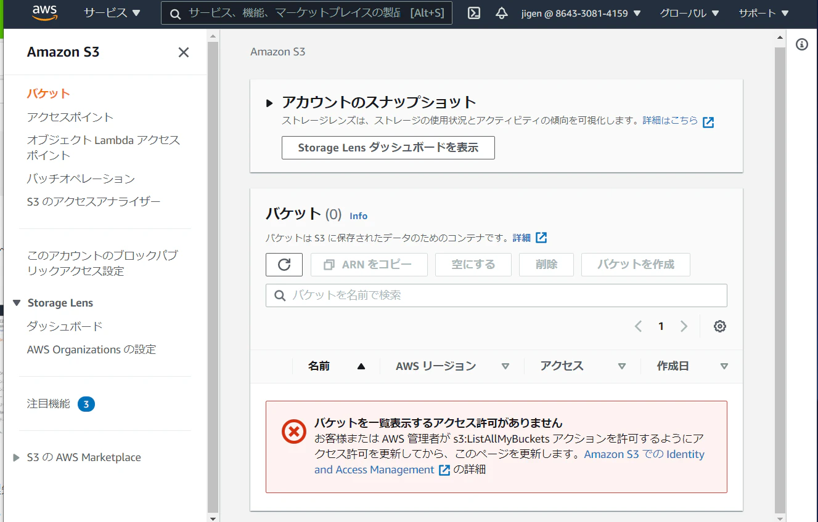818x522 pixels.
Task: Open table preferences gear icon
Action: 720,326
